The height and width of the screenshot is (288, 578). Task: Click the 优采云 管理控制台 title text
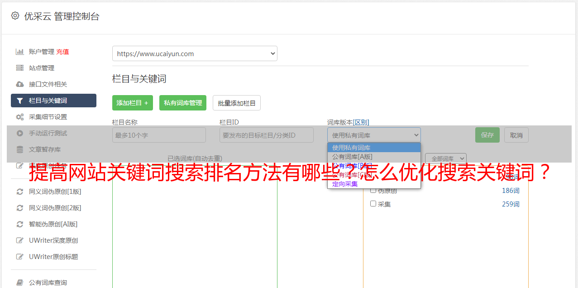point(62,16)
